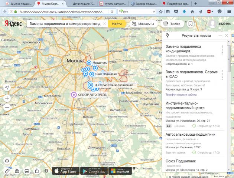Switch to Замена подшип... tab with VW icon

pyautogui.click(x=144, y=4)
